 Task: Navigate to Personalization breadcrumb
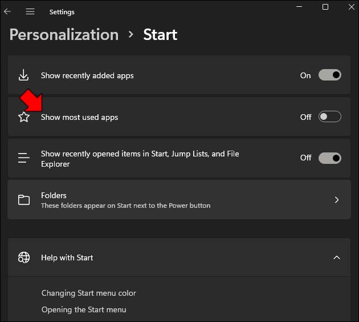click(x=64, y=34)
